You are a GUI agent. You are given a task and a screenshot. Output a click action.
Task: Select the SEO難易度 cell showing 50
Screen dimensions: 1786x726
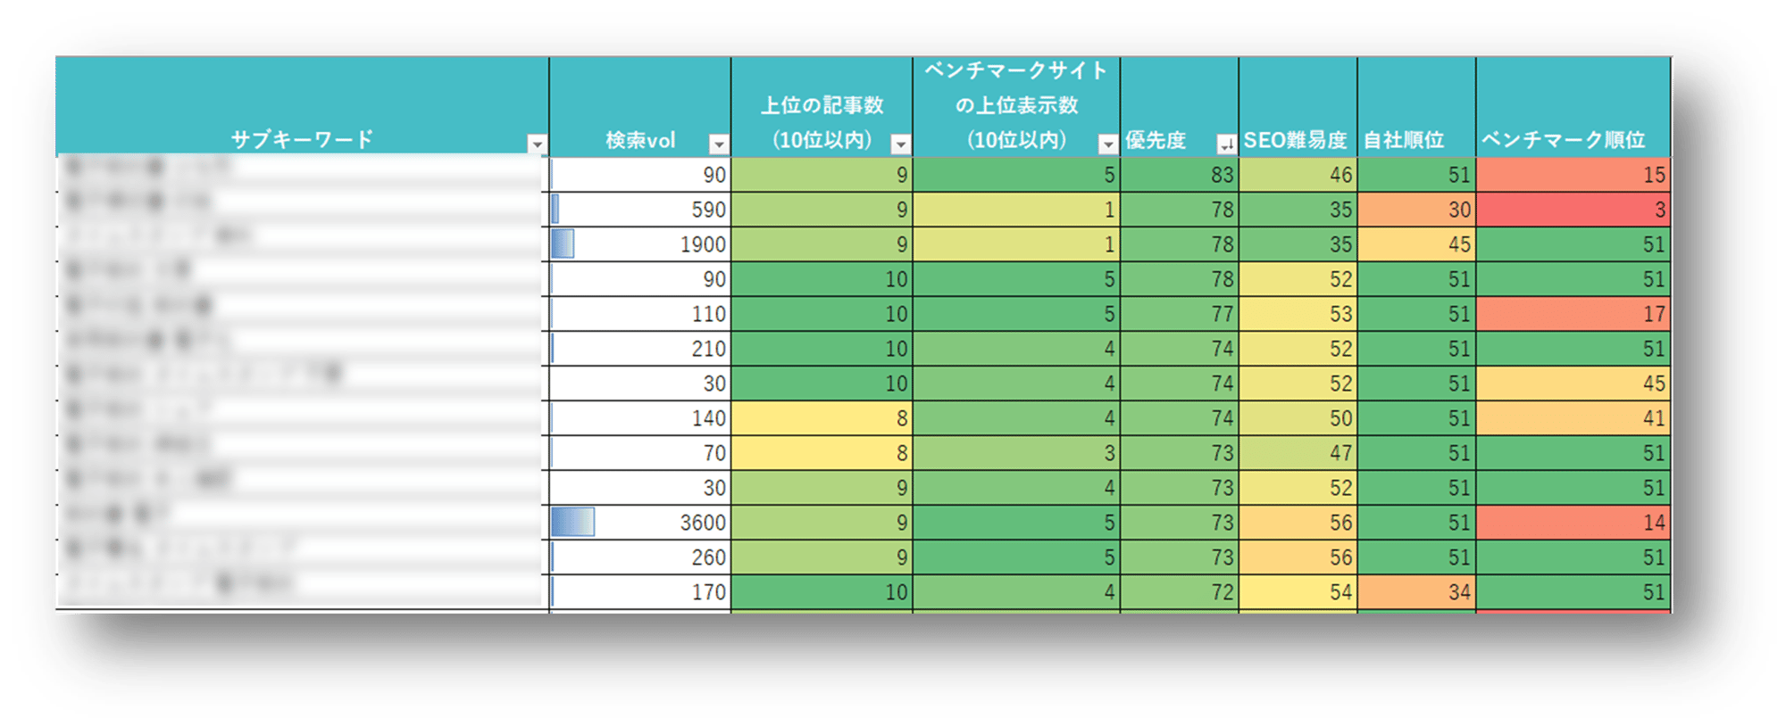pos(1298,418)
